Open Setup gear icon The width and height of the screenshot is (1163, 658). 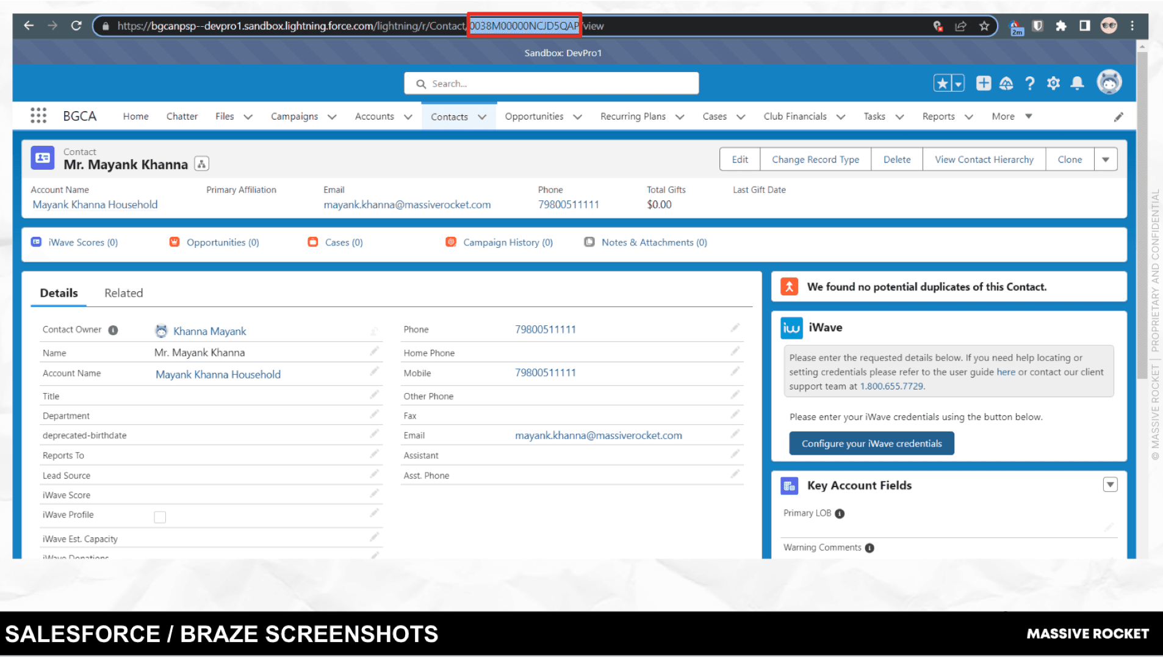(1053, 83)
